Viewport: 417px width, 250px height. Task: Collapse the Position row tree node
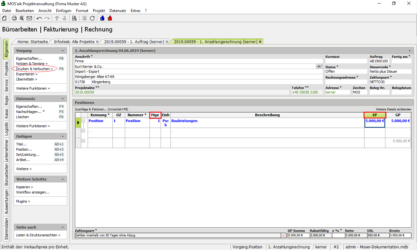[83, 120]
